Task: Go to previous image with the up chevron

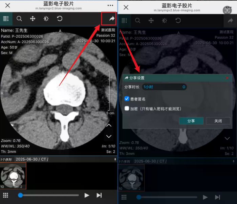Action: (x=109, y=126)
